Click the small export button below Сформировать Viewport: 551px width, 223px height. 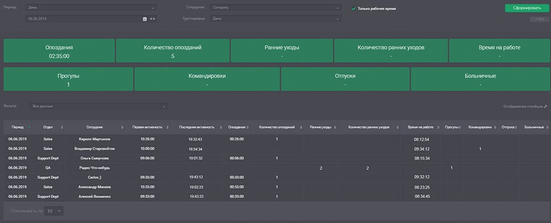(540, 19)
